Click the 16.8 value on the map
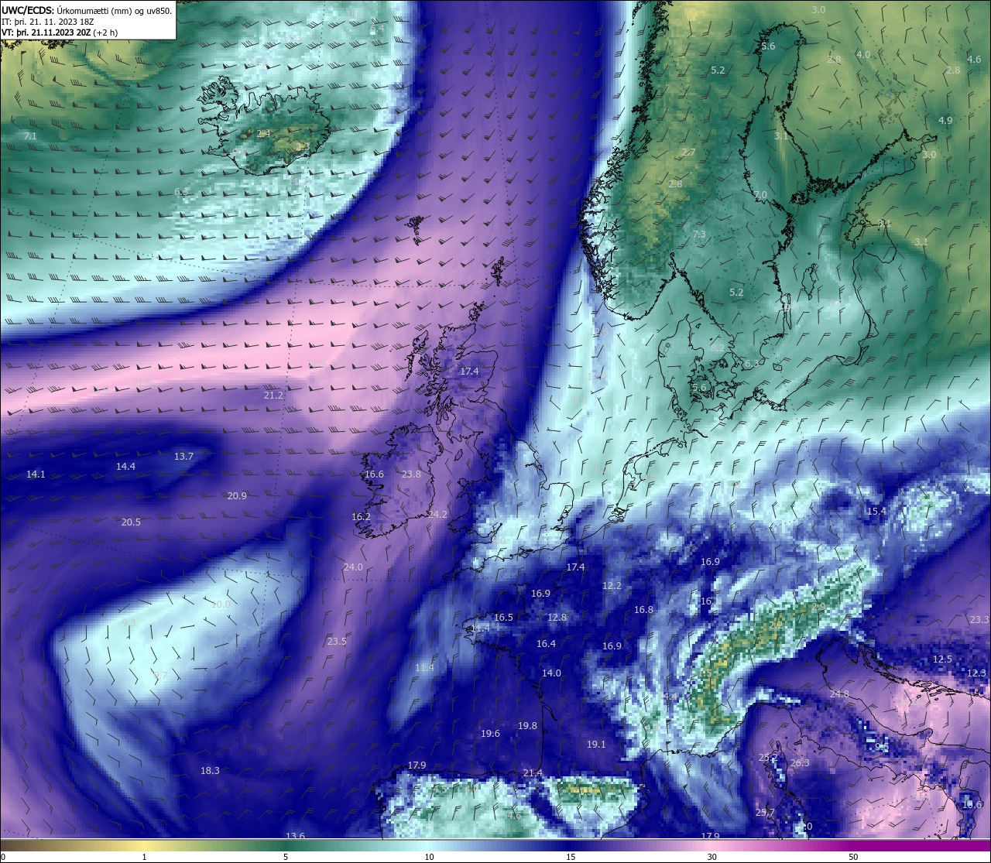Screen dimensions: 991x863 click(643, 610)
